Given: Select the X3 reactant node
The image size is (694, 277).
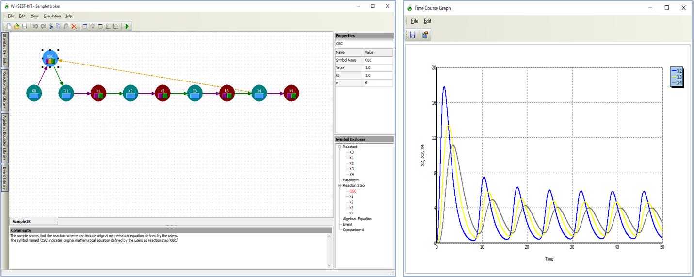Looking at the screenshot, I should (x=194, y=93).
